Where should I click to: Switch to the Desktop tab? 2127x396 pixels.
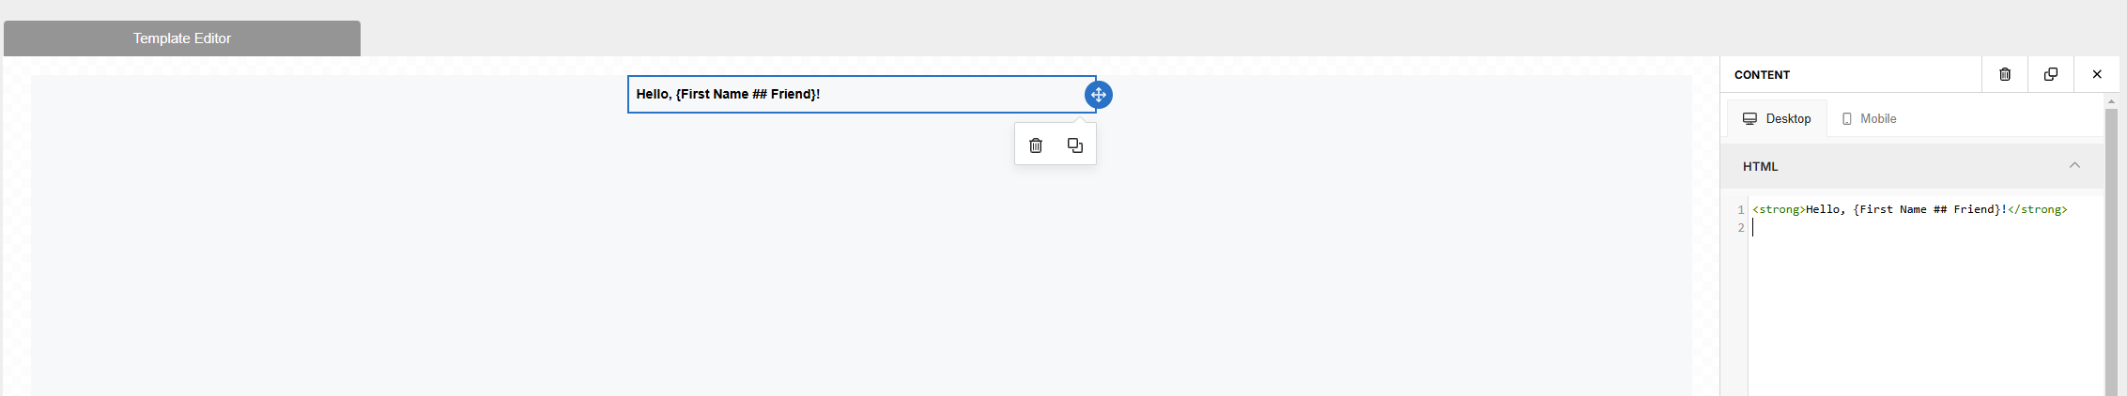point(1777,119)
